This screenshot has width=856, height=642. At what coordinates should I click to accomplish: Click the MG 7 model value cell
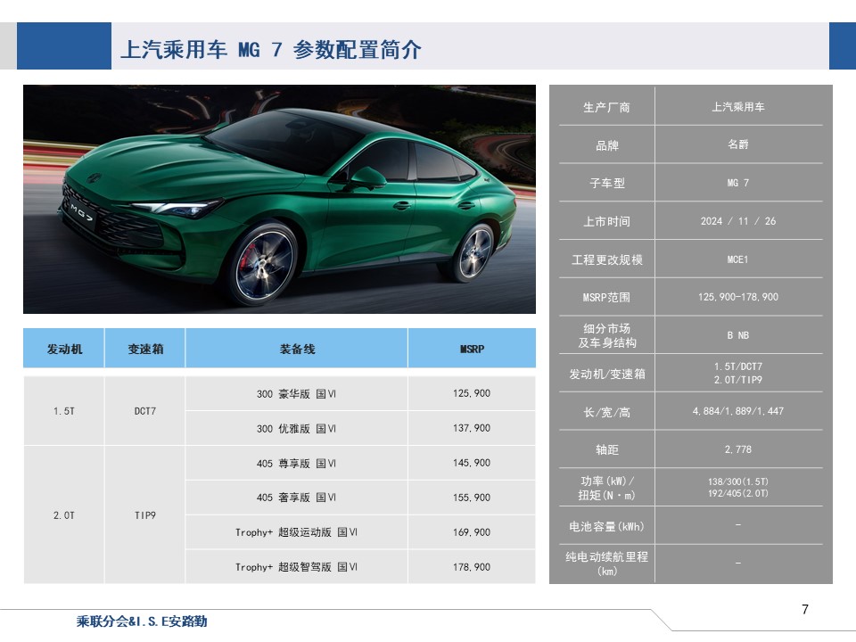(x=738, y=183)
